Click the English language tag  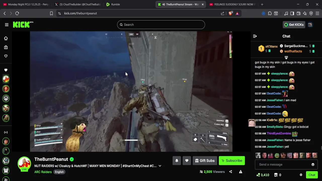pos(59,172)
